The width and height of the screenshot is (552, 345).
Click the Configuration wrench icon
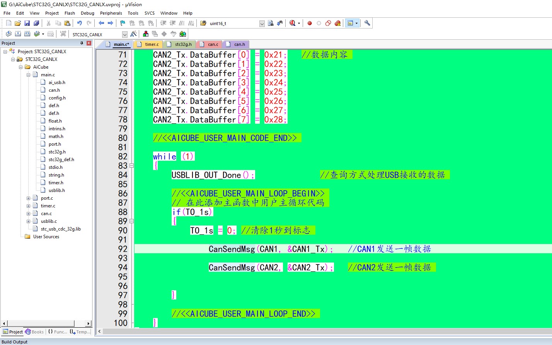(367, 23)
